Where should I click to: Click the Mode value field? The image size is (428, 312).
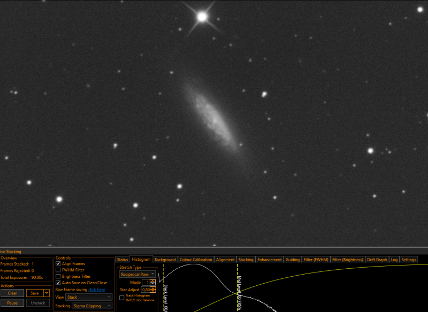pos(146,282)
